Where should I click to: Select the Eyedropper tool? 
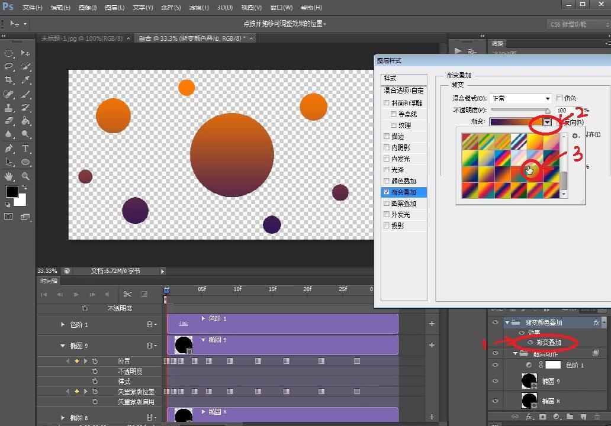coord(26,80)
